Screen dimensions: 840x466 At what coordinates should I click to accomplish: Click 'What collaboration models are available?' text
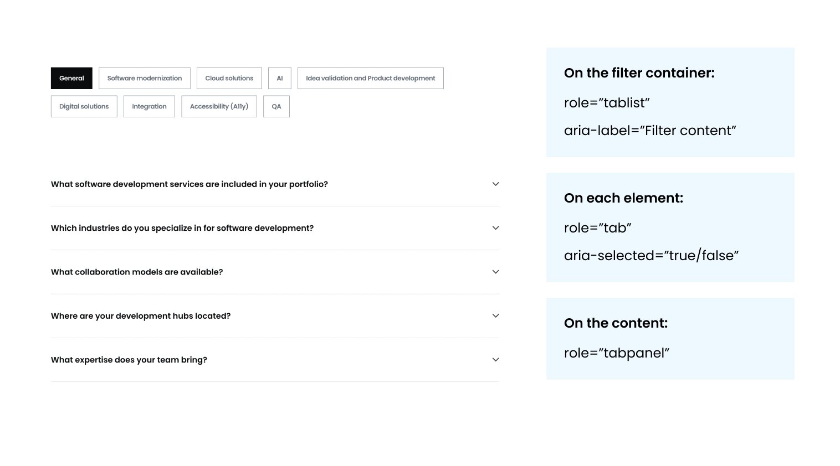(x=137, y=272)
